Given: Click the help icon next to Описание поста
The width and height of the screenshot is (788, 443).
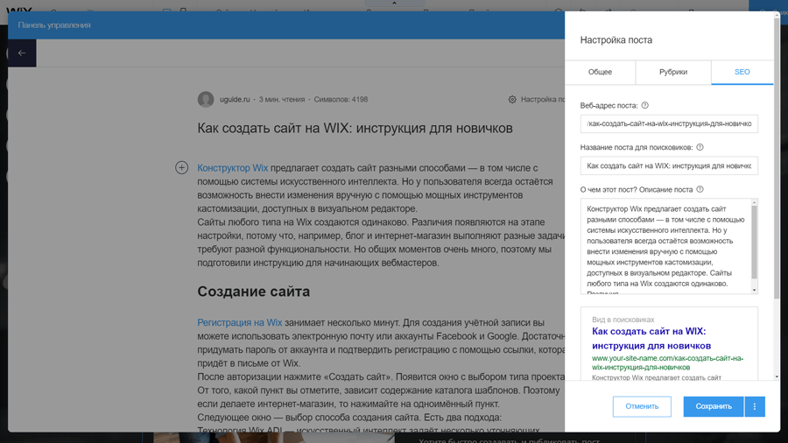Looking at the screenshot, I should (700, 190).
